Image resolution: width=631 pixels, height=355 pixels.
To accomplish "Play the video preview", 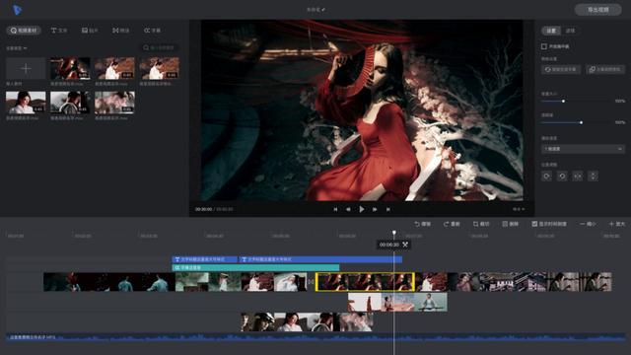I will pyautogui.click(x=362, y=209).
